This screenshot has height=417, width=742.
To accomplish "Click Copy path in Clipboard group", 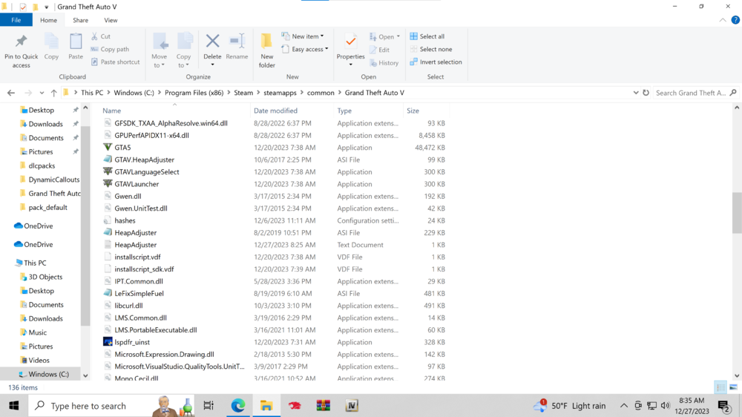I will pos(110,49).
